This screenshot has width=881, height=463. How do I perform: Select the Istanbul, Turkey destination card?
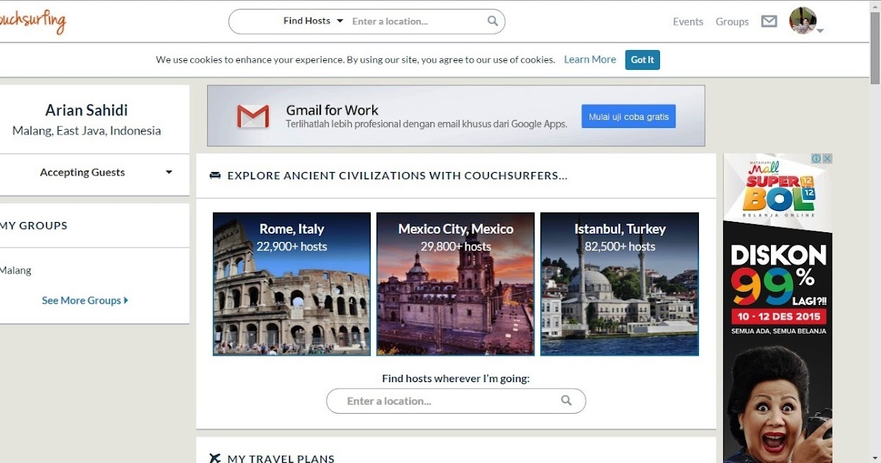coord(620,284)
